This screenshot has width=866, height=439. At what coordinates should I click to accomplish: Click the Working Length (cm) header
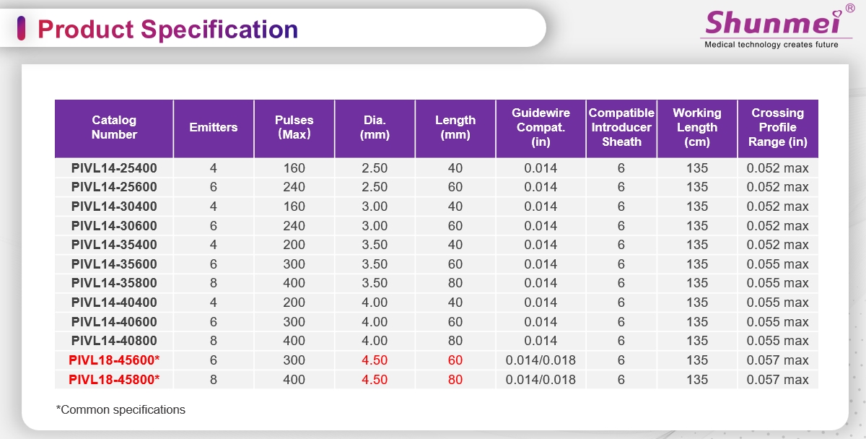click(696, 128)
